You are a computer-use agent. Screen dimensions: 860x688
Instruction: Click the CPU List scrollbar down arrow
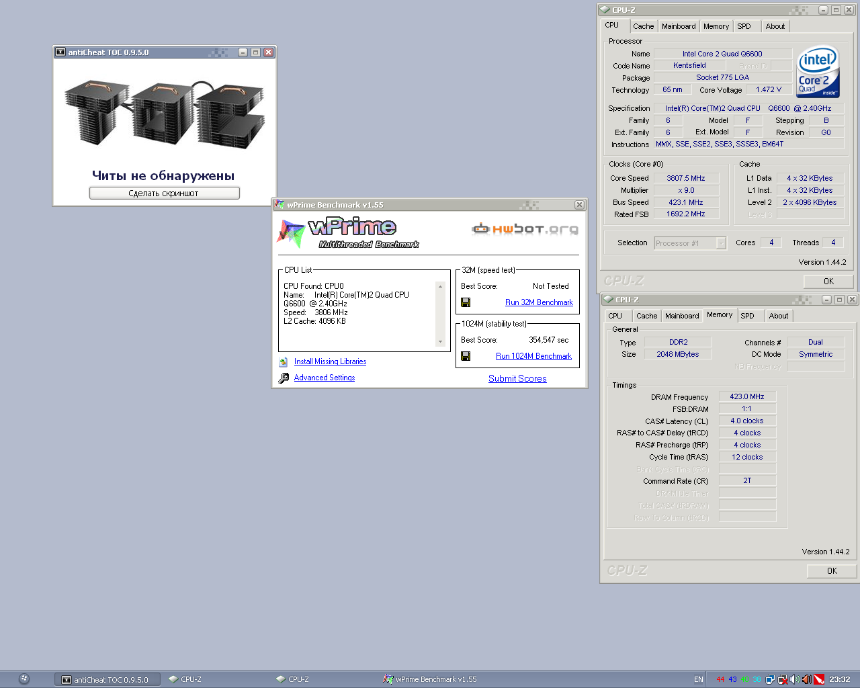441,342
